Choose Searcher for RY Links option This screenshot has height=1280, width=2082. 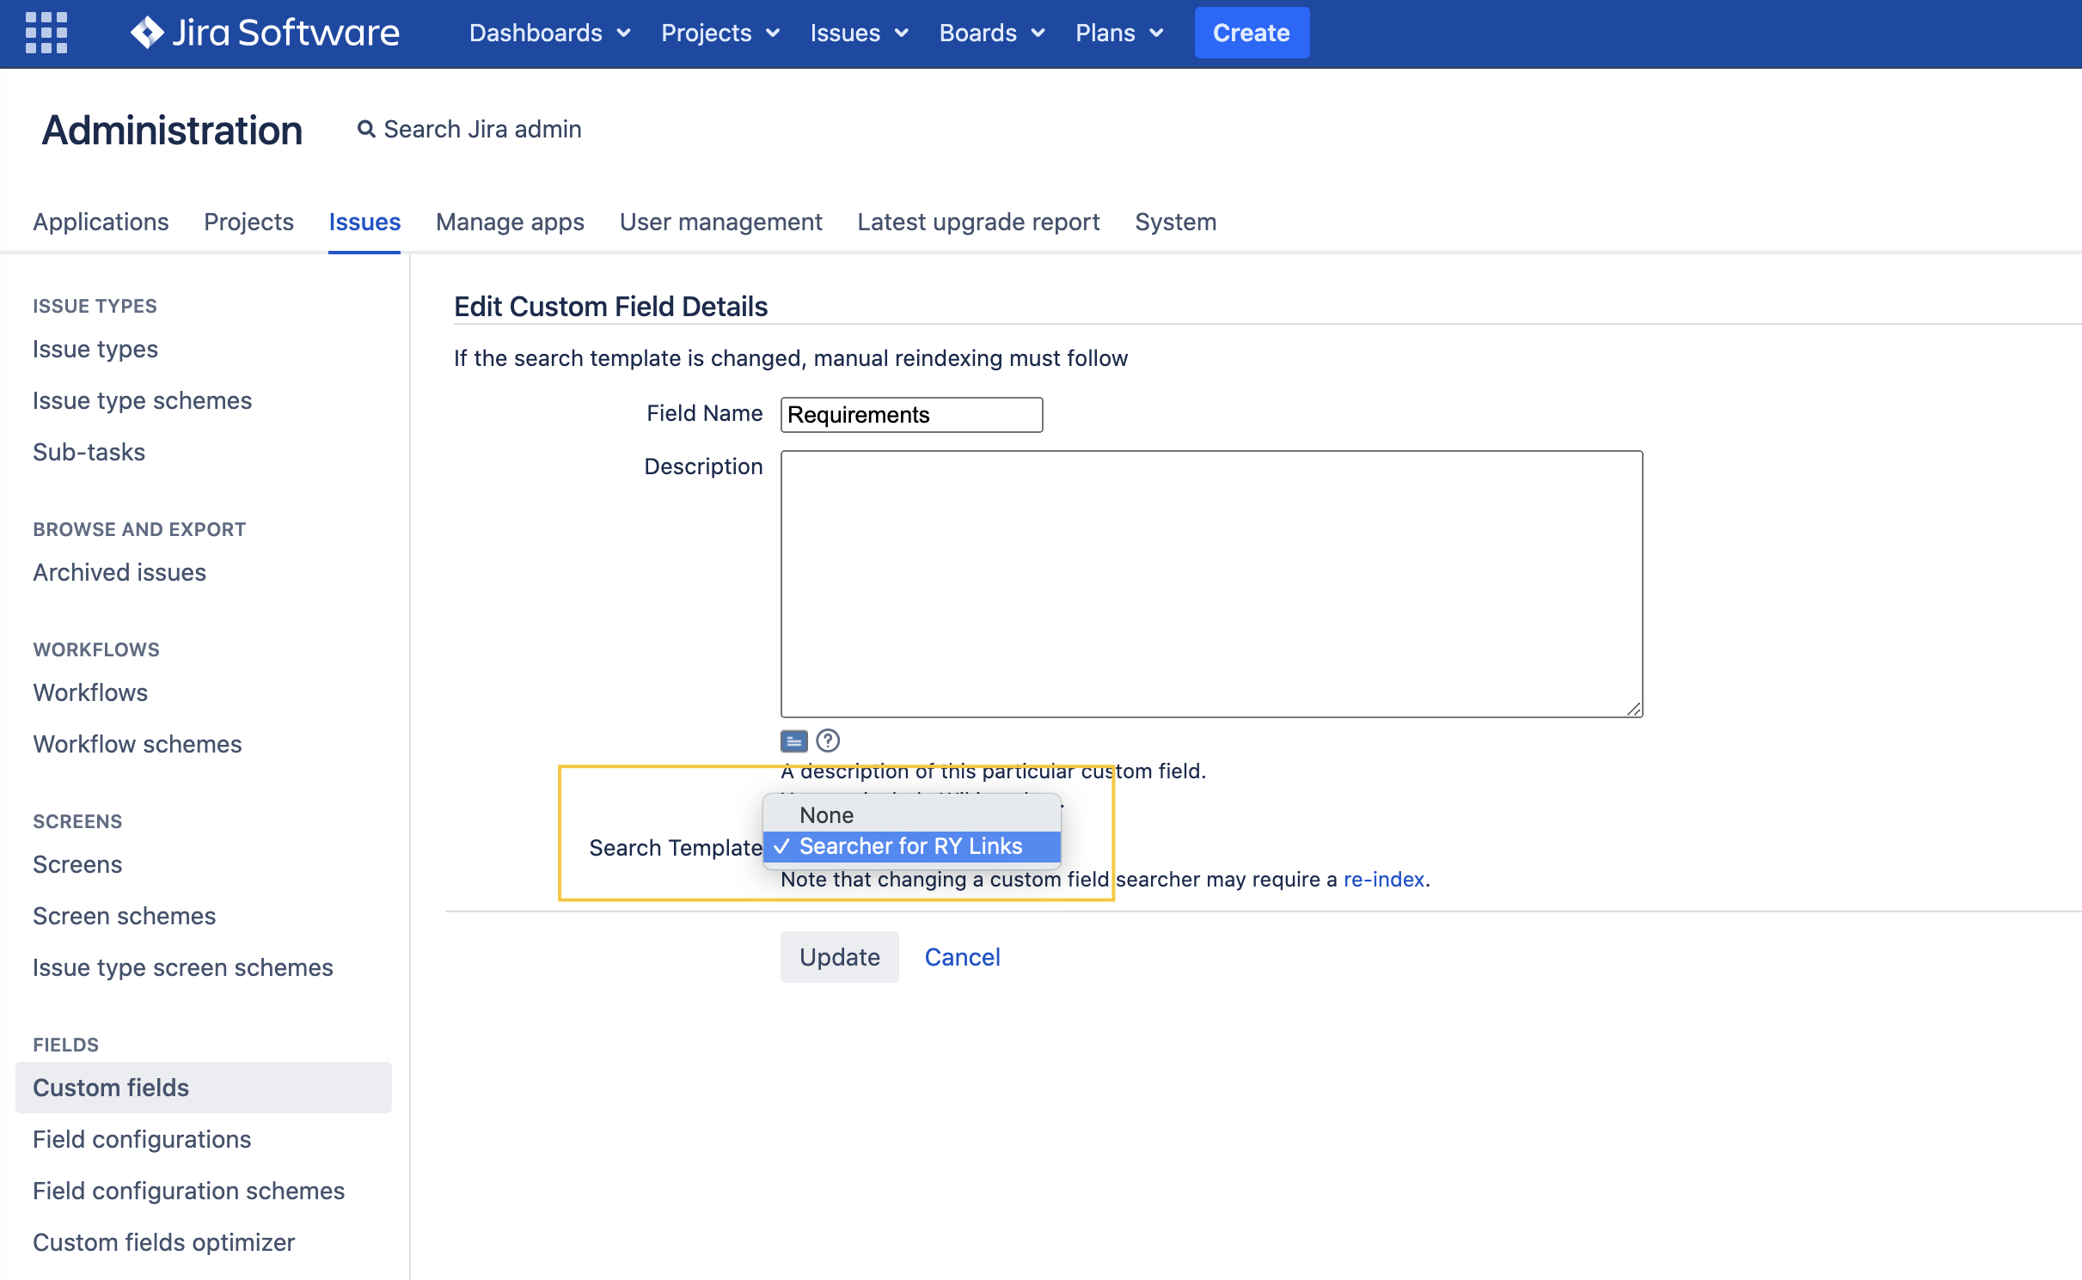tap(910, 846)
